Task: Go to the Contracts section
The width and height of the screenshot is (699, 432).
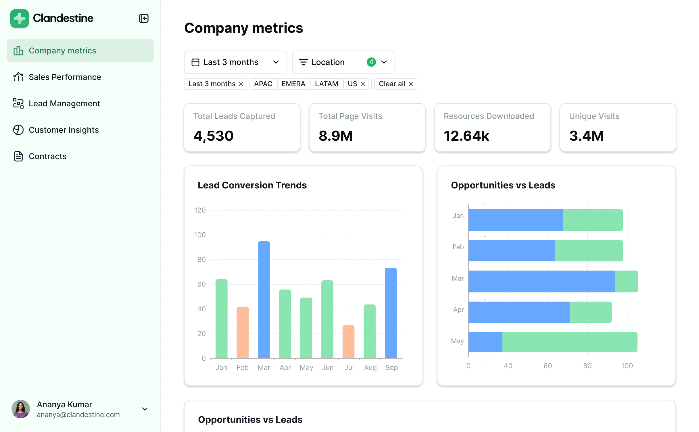Action: point(48,156)
